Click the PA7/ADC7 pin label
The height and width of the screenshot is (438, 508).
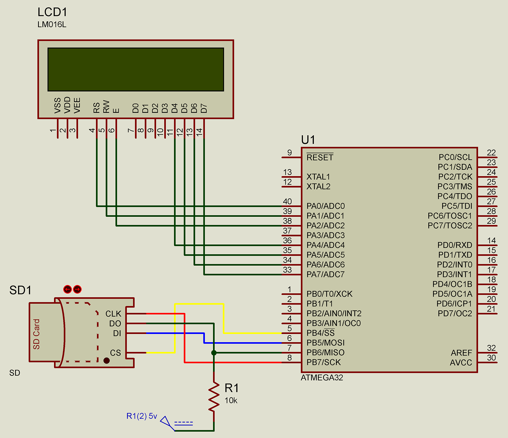point(326,274)
